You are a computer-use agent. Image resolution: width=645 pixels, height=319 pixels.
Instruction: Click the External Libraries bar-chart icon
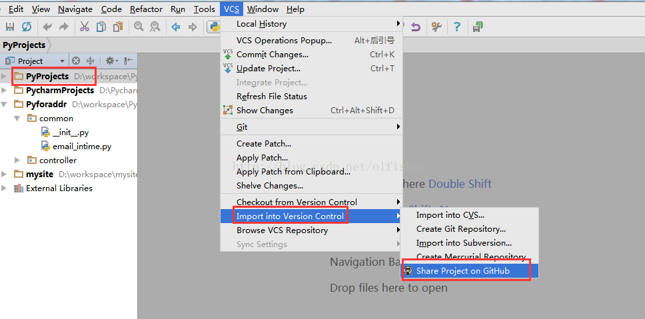point(18,188)
